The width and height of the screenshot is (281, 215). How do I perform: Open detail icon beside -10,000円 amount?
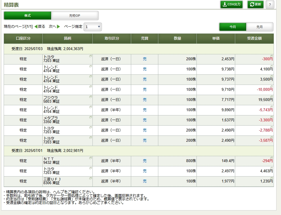(x=271, y=87)
